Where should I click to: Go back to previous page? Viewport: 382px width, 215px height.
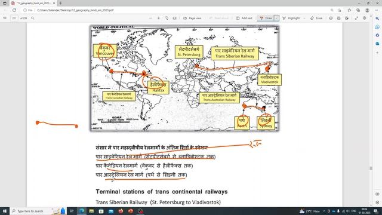point(5,10)
